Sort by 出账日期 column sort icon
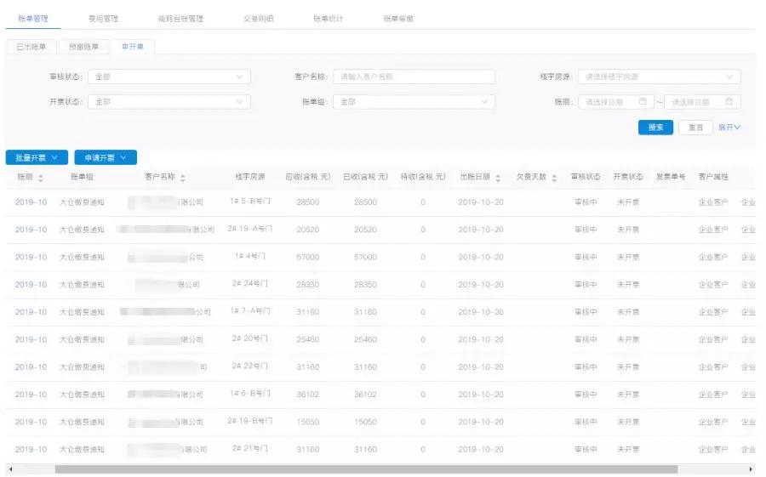Viewport: 766px width, 477px height. tap(498, 178)
